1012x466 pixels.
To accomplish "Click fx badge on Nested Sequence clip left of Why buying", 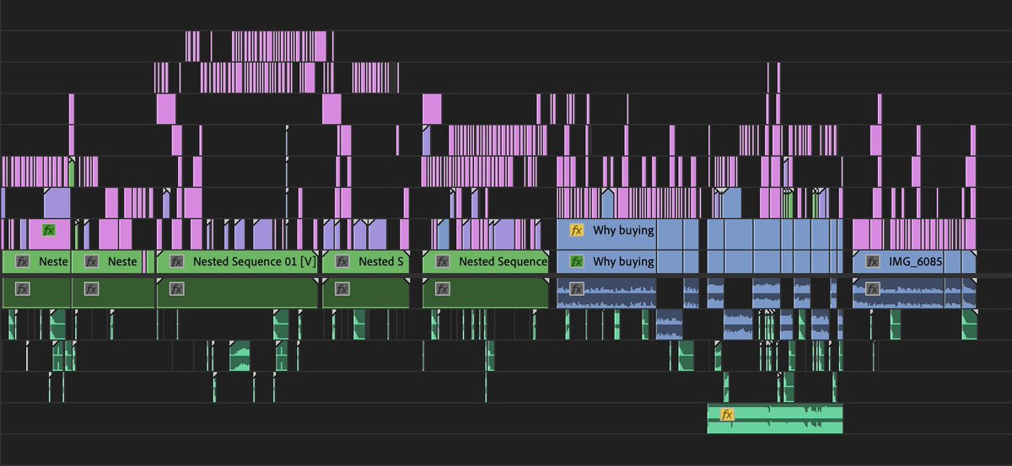I will 443,261.
